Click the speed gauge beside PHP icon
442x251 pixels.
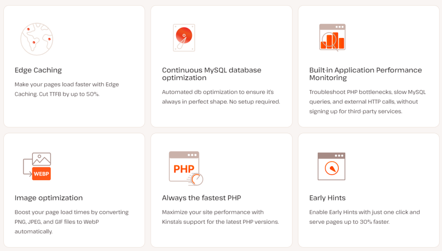coord(197,179)
